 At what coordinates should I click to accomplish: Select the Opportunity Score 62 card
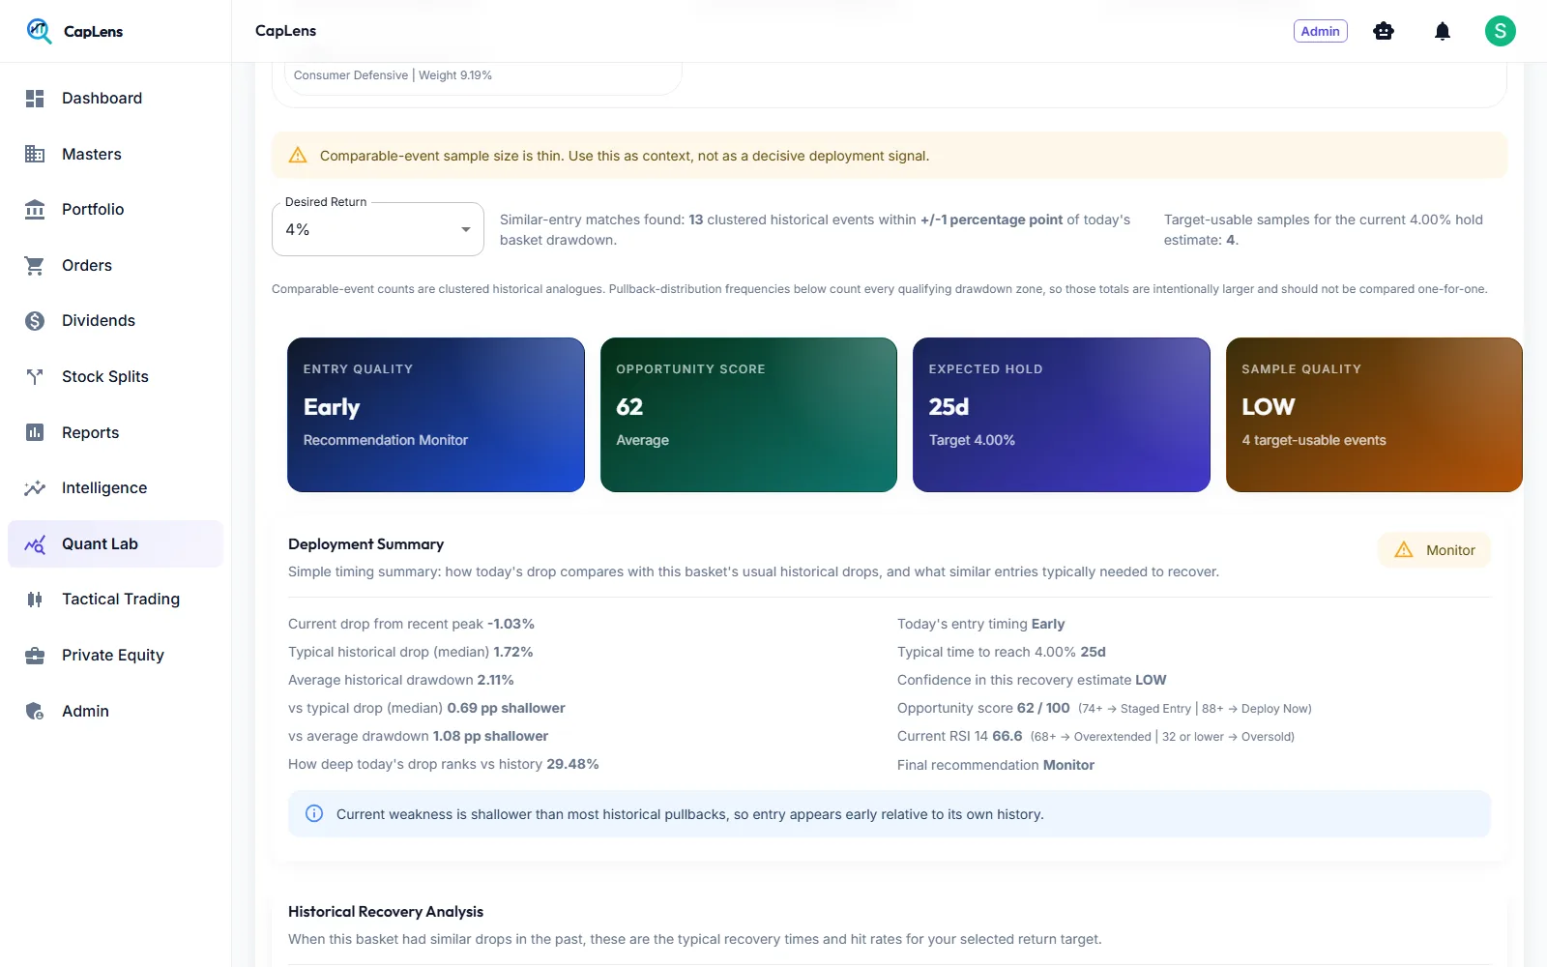(748, 415)
